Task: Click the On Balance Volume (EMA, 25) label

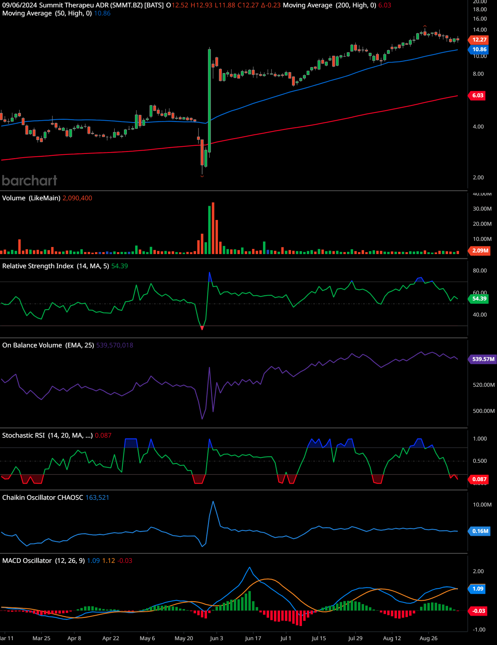Action: [x=48, y=345]
